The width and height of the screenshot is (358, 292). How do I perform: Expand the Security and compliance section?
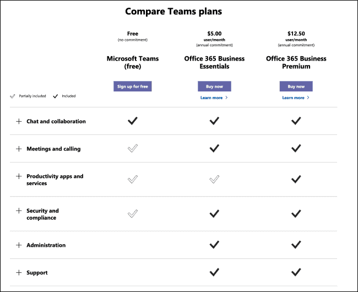click(x=19, y=210)
